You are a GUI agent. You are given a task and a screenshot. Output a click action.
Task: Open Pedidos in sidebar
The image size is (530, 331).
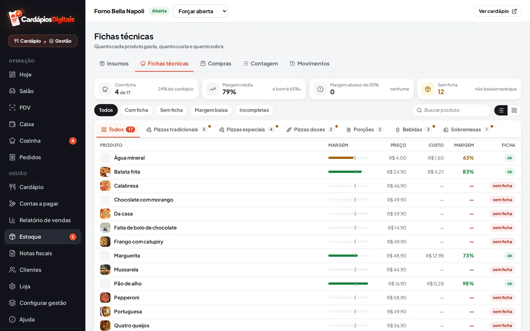[x=42, y=157]
